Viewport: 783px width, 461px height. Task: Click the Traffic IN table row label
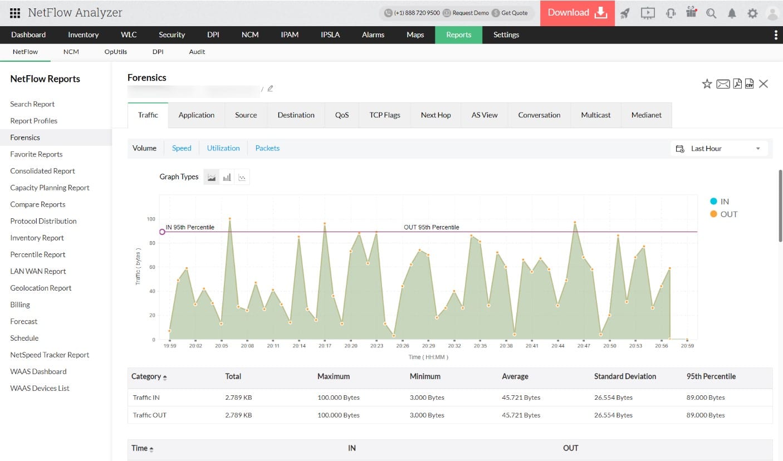tap(146, 398)
